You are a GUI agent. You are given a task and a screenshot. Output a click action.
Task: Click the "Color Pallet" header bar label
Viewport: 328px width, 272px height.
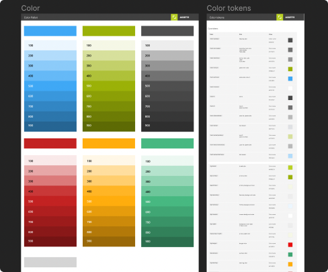coord(31,17)
